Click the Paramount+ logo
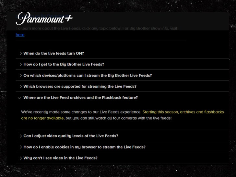Screen dimensions: 236x177 click(x=44, y=18)
